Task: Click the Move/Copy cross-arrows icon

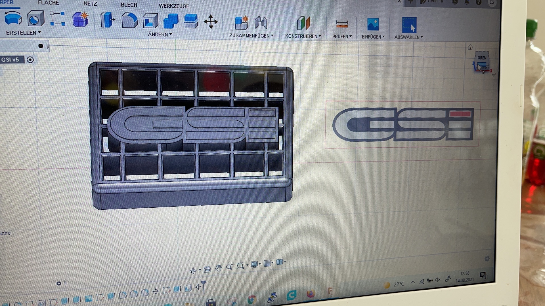Action: tap(211, 22)
